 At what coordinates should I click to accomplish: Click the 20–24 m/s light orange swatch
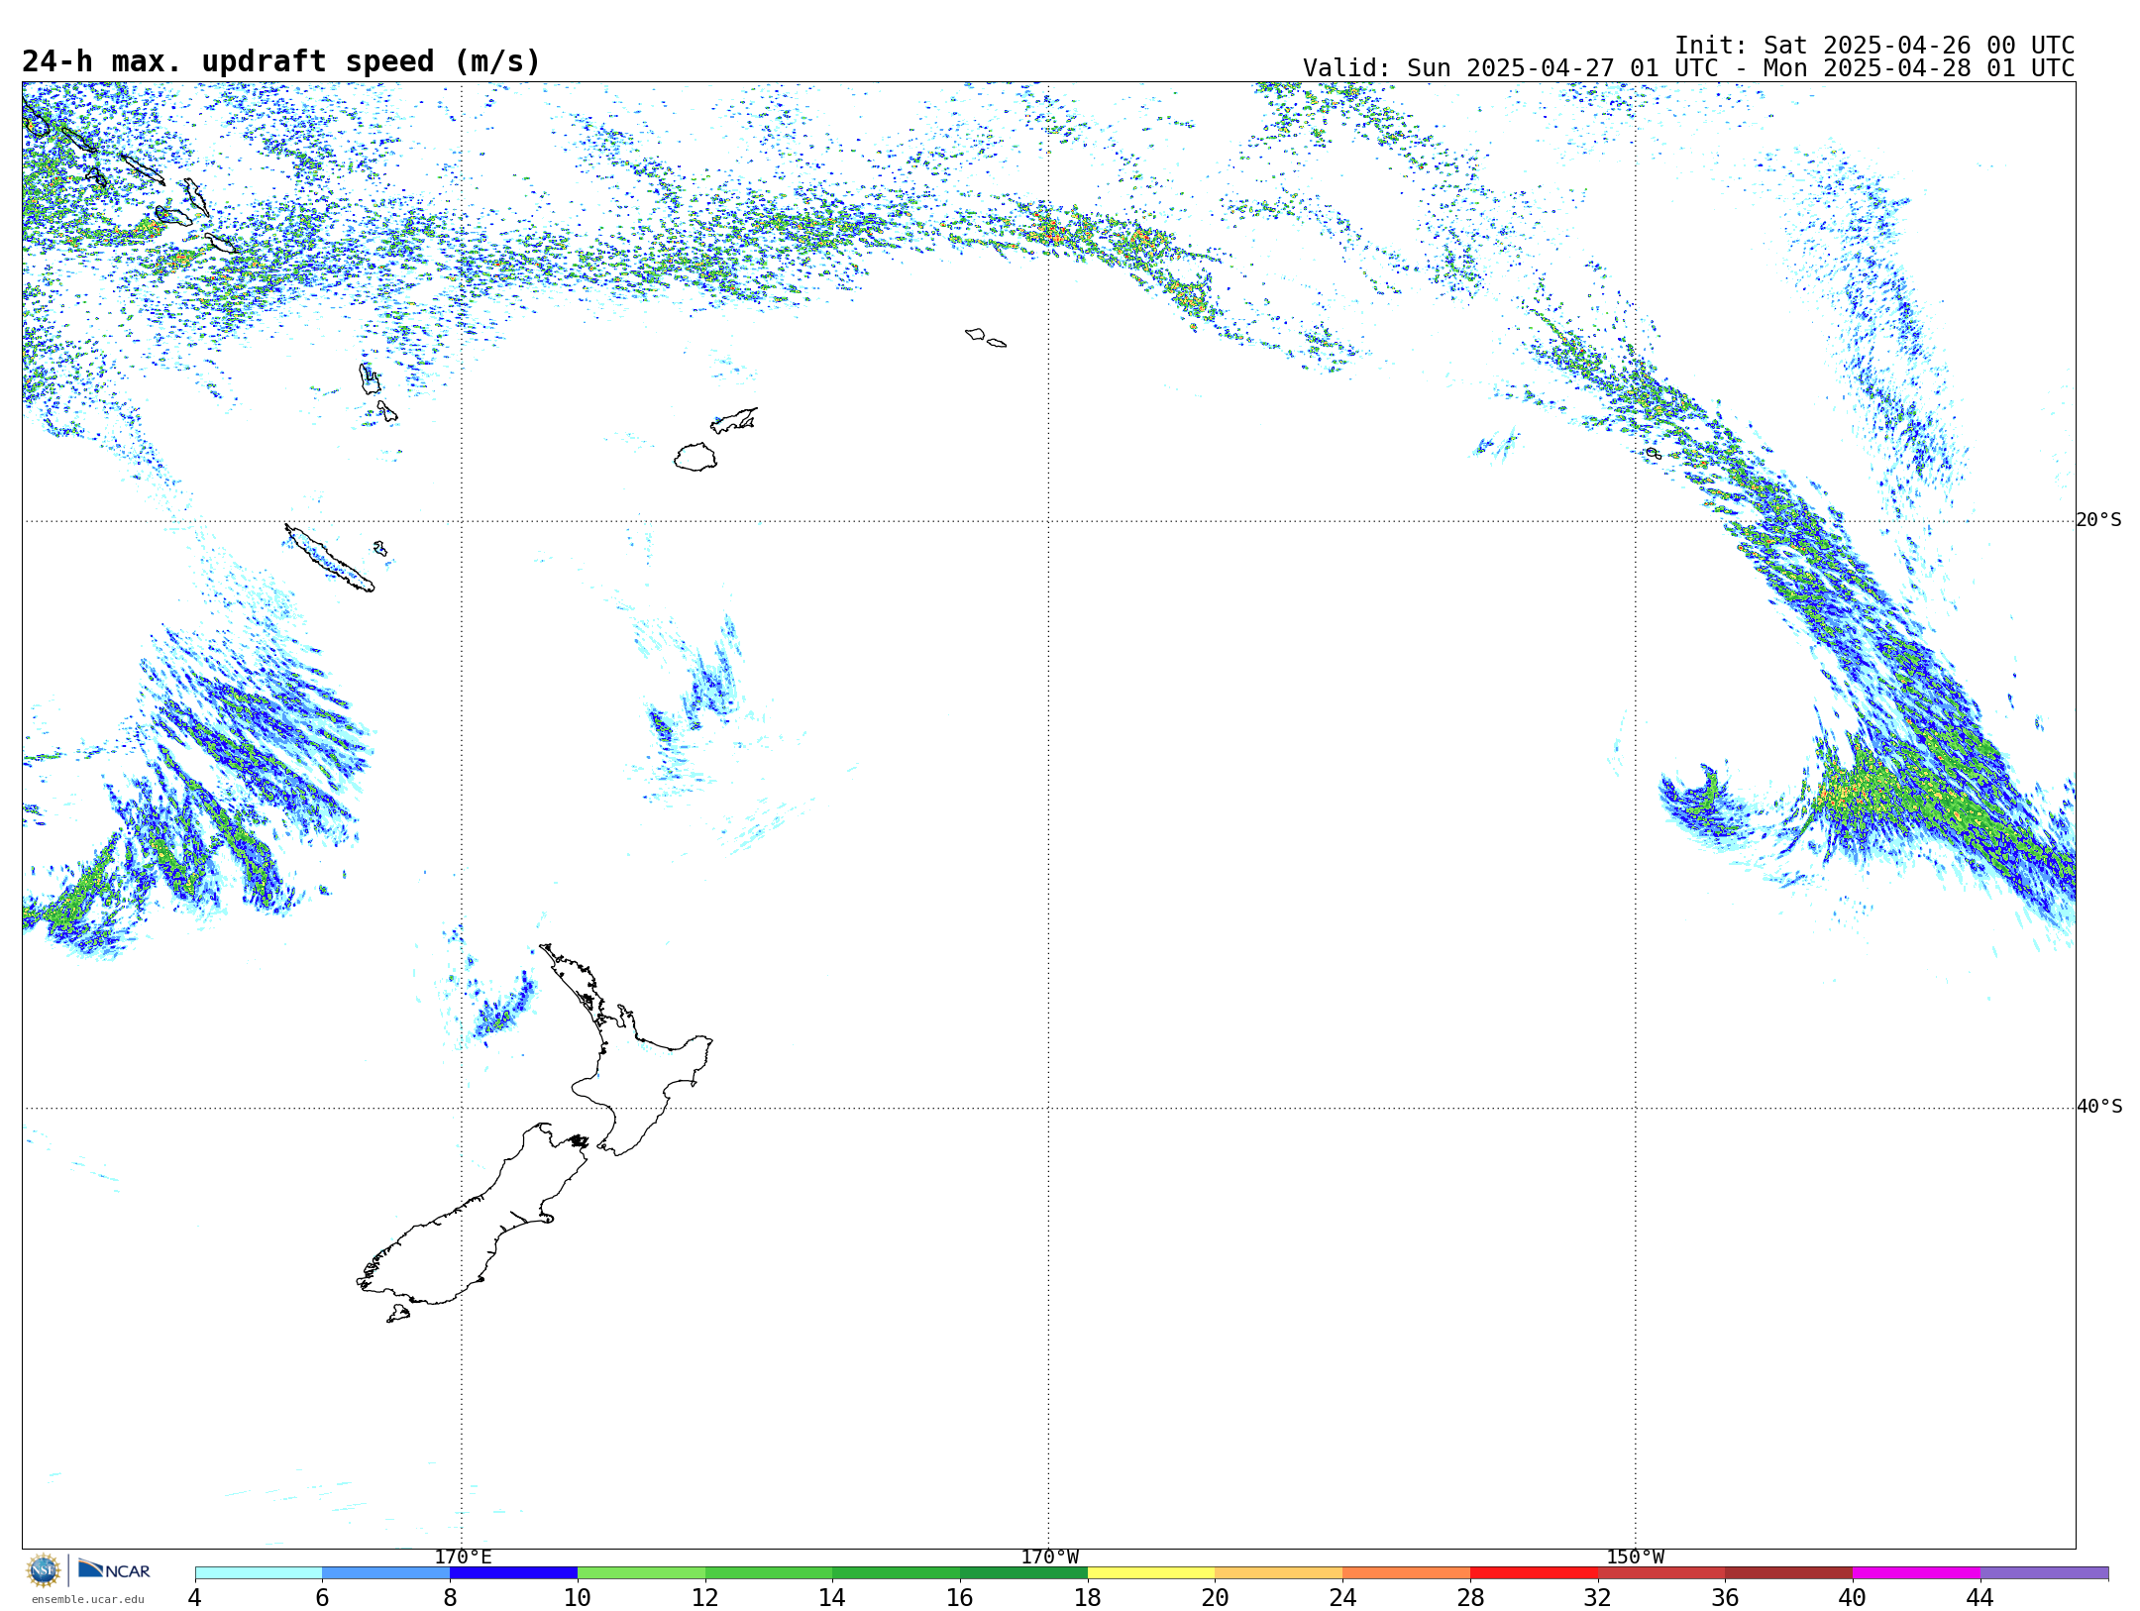(x=1279, y=1573)
